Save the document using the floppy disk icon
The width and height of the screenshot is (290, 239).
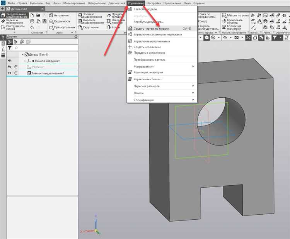click(x=44, y=21)
